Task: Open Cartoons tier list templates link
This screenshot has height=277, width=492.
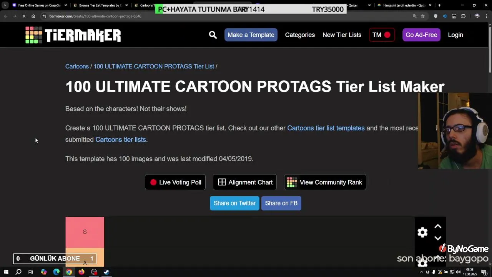Action: pyautogui.click(x=326, y=128)
